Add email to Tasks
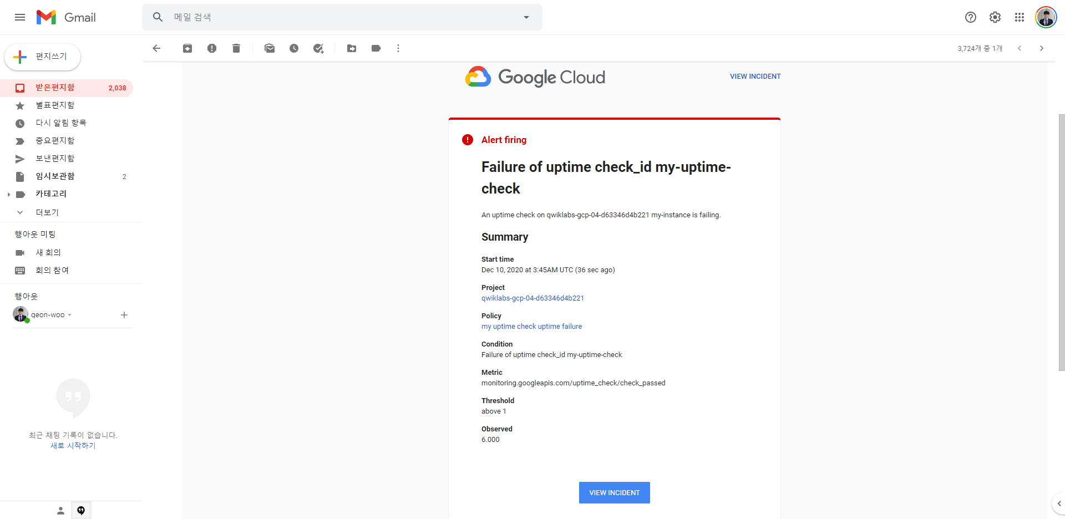 coord(318,48)
